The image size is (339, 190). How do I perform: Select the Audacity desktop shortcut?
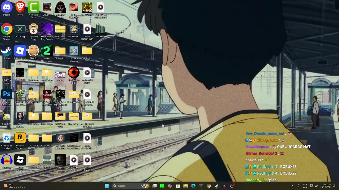pyautogui.click(x=7, y=162)
